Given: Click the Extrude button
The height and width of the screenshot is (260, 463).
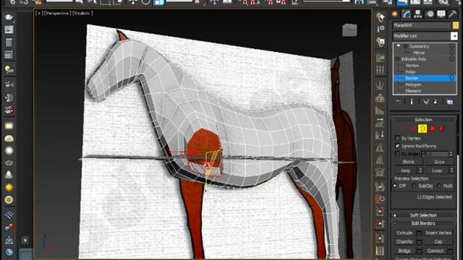Looking at the screenshot, I should pyautogui.click(x=404, y=233).
